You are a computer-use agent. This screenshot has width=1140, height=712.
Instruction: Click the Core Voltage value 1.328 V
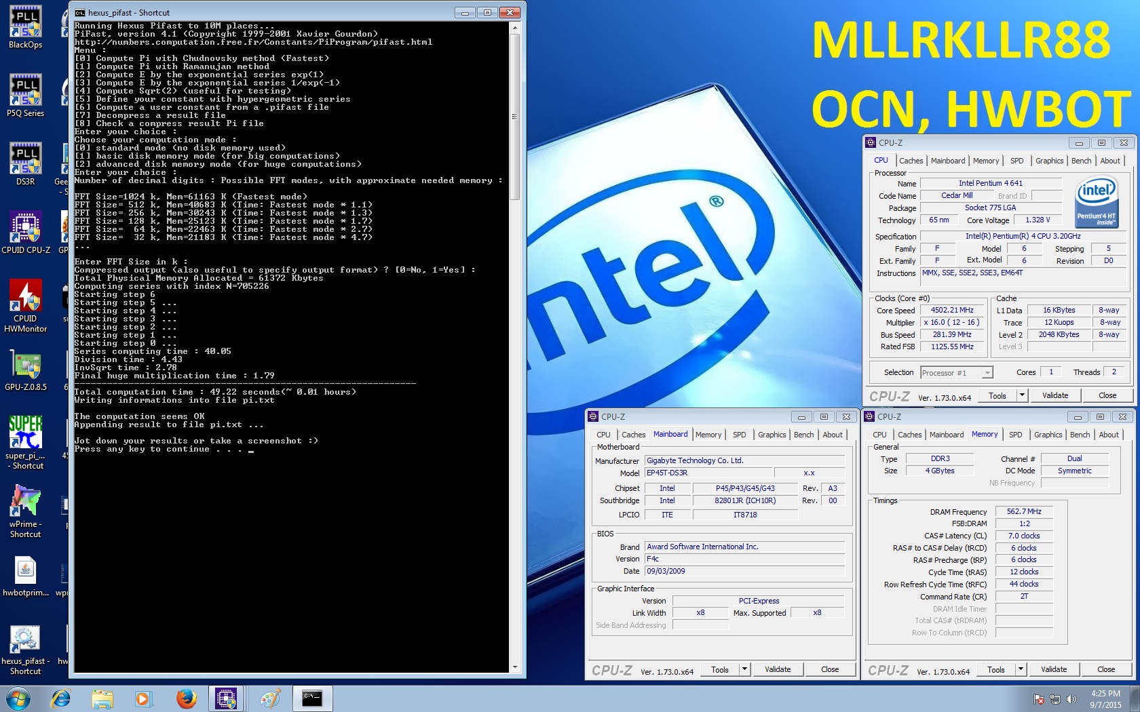tap(1038, 220)
